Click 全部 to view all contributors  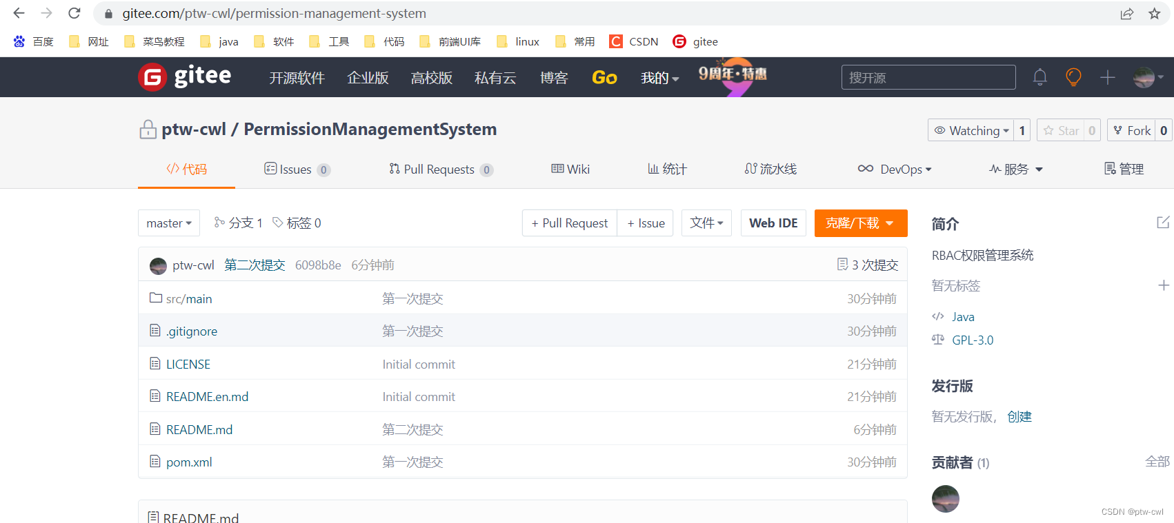pyautogui.click(x=1157, y=462)
